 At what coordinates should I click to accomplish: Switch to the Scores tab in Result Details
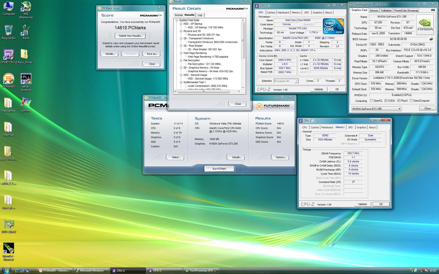179,15
